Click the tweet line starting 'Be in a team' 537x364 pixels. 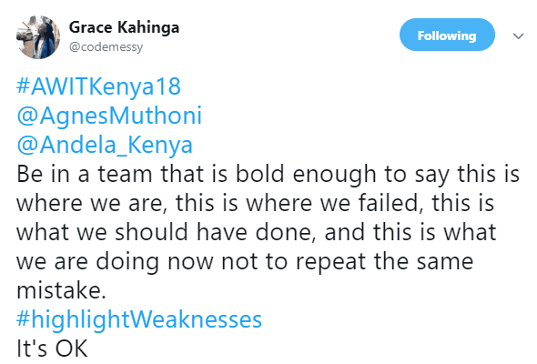268,175
